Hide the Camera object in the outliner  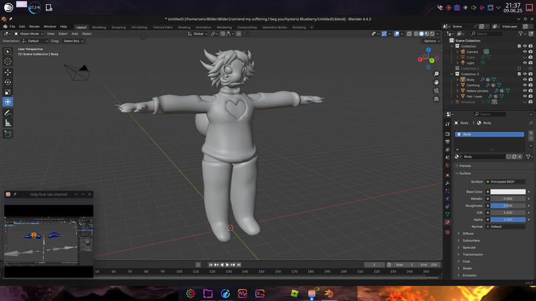(524, 52)
